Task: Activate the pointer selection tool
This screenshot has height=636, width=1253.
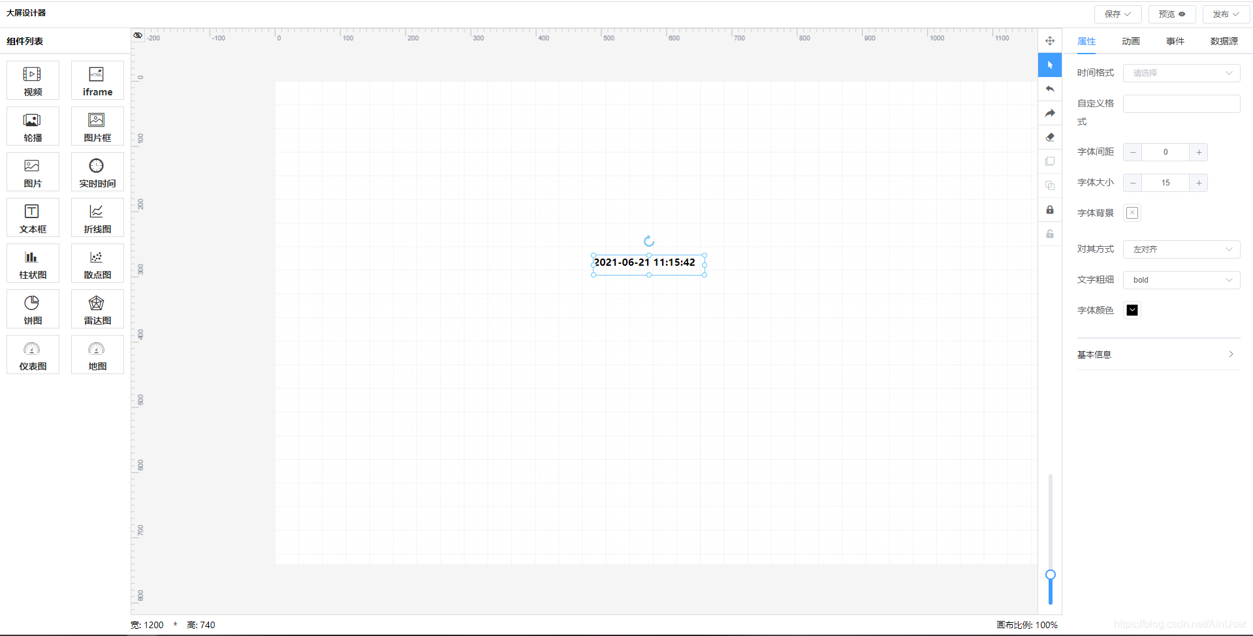Action: 1050,65
